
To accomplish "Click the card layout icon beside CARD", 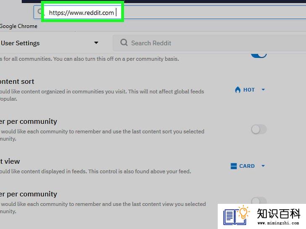I will pyautogui.click(x=233, y=166).
